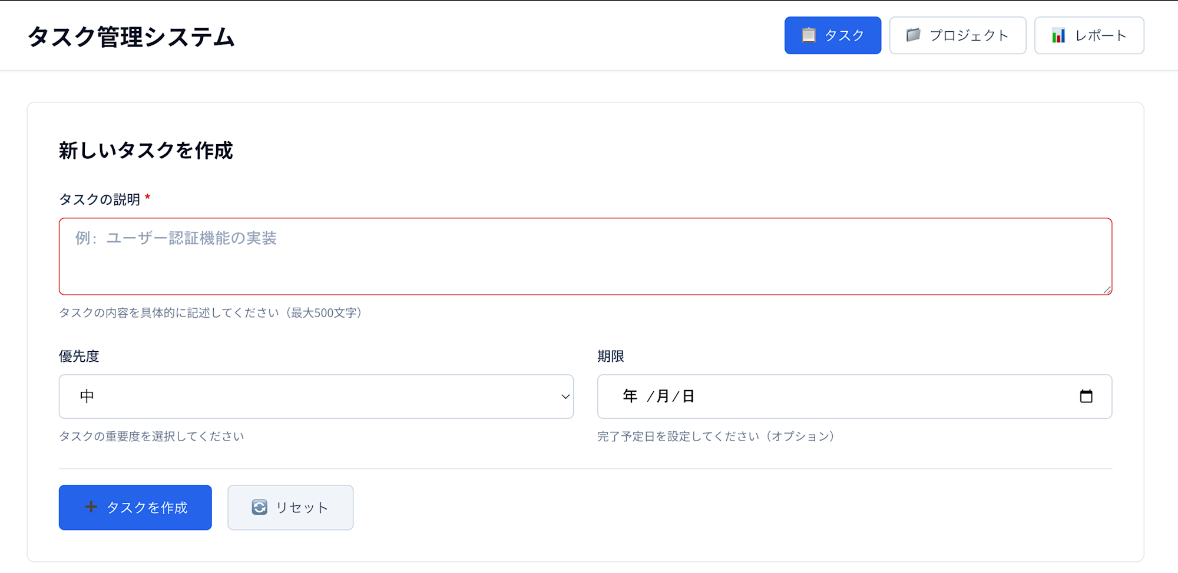
Task: Click the refresh icon on リセット button
Action: 259,507
